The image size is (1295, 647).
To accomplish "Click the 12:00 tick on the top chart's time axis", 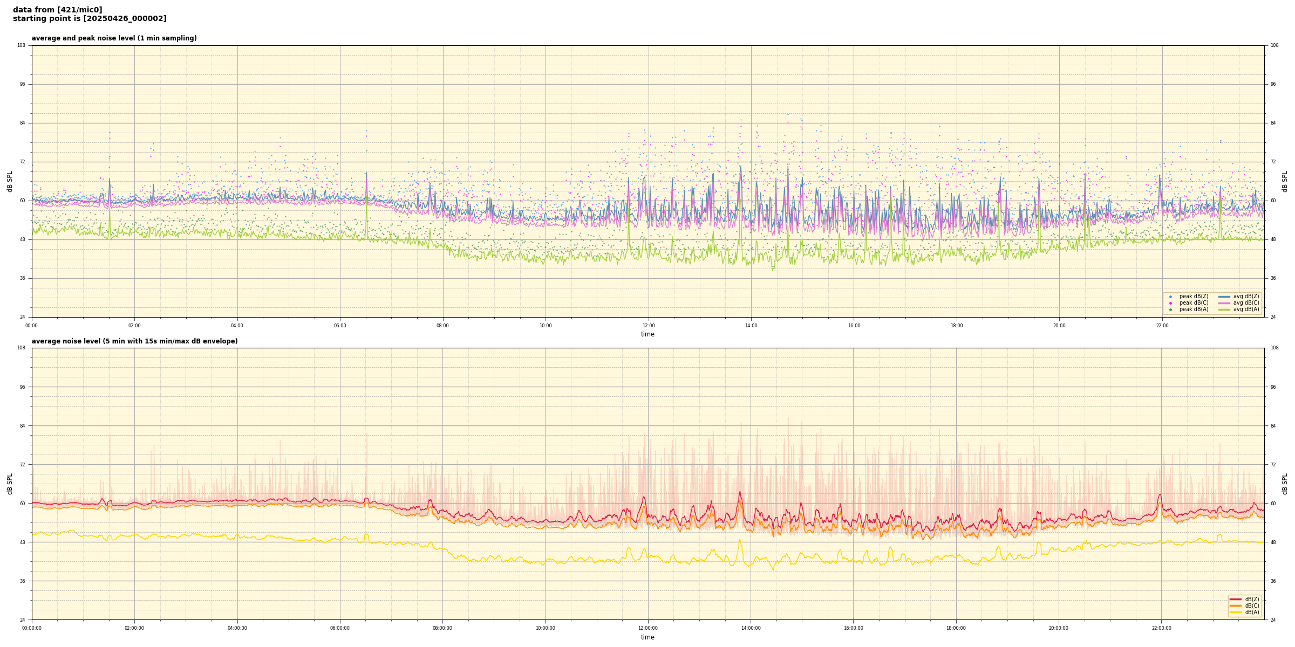I will pos(648,326).
